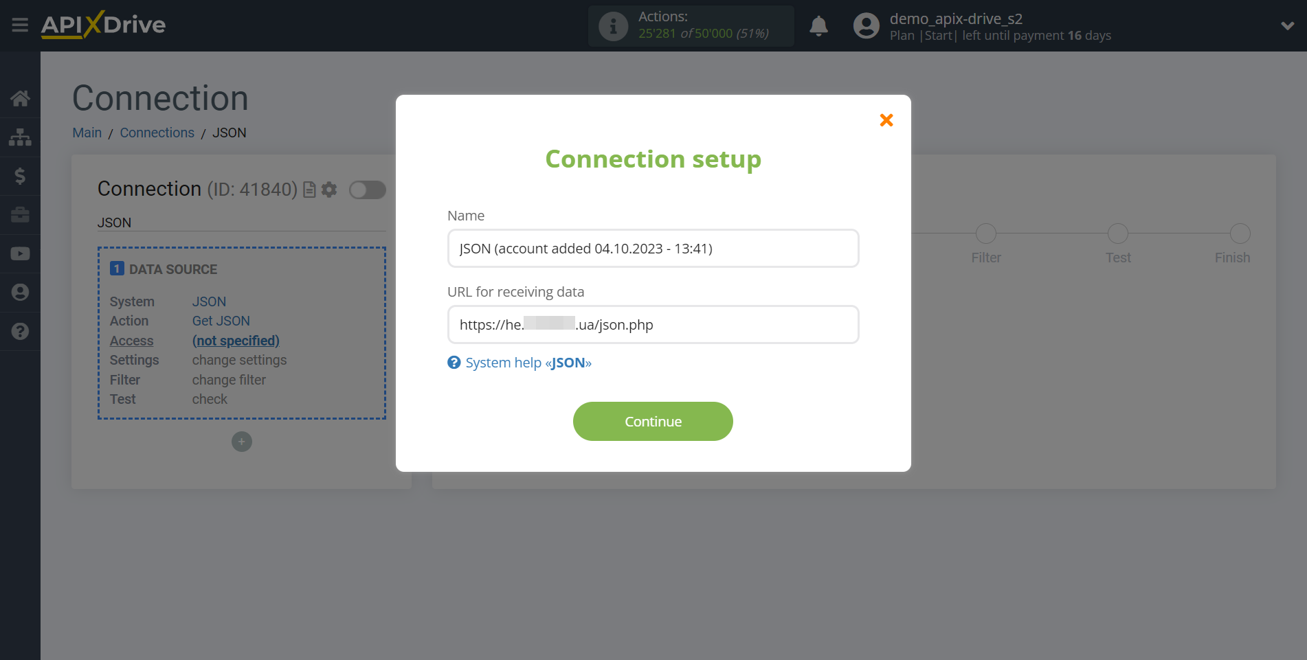Open the connection settings gear icon
Image resolution: width=1307 pixels, height=660 pixels.
pyautogui.click(x=329, y=190)
